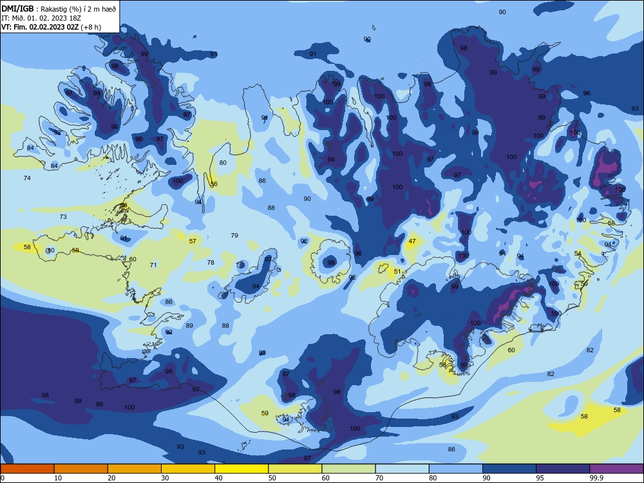644x483 pixels.
Task: Pick the 60–70 light green legend swatch
Action: tap(348, 469)
